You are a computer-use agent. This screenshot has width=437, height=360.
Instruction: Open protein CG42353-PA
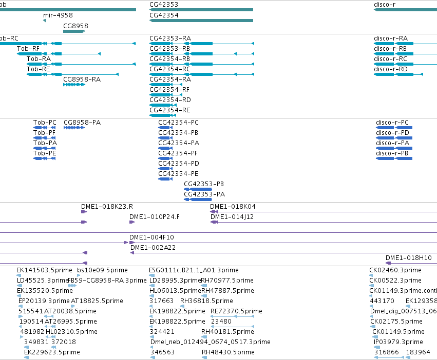[x=198, y=199]
